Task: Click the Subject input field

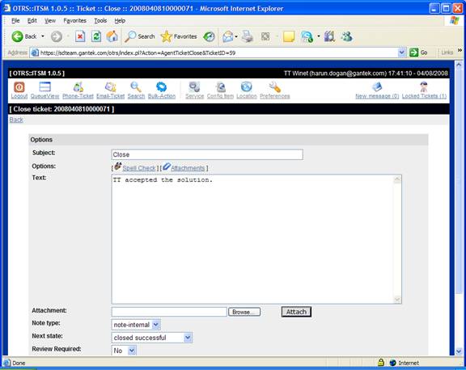Action: click(x=207, y=154)
